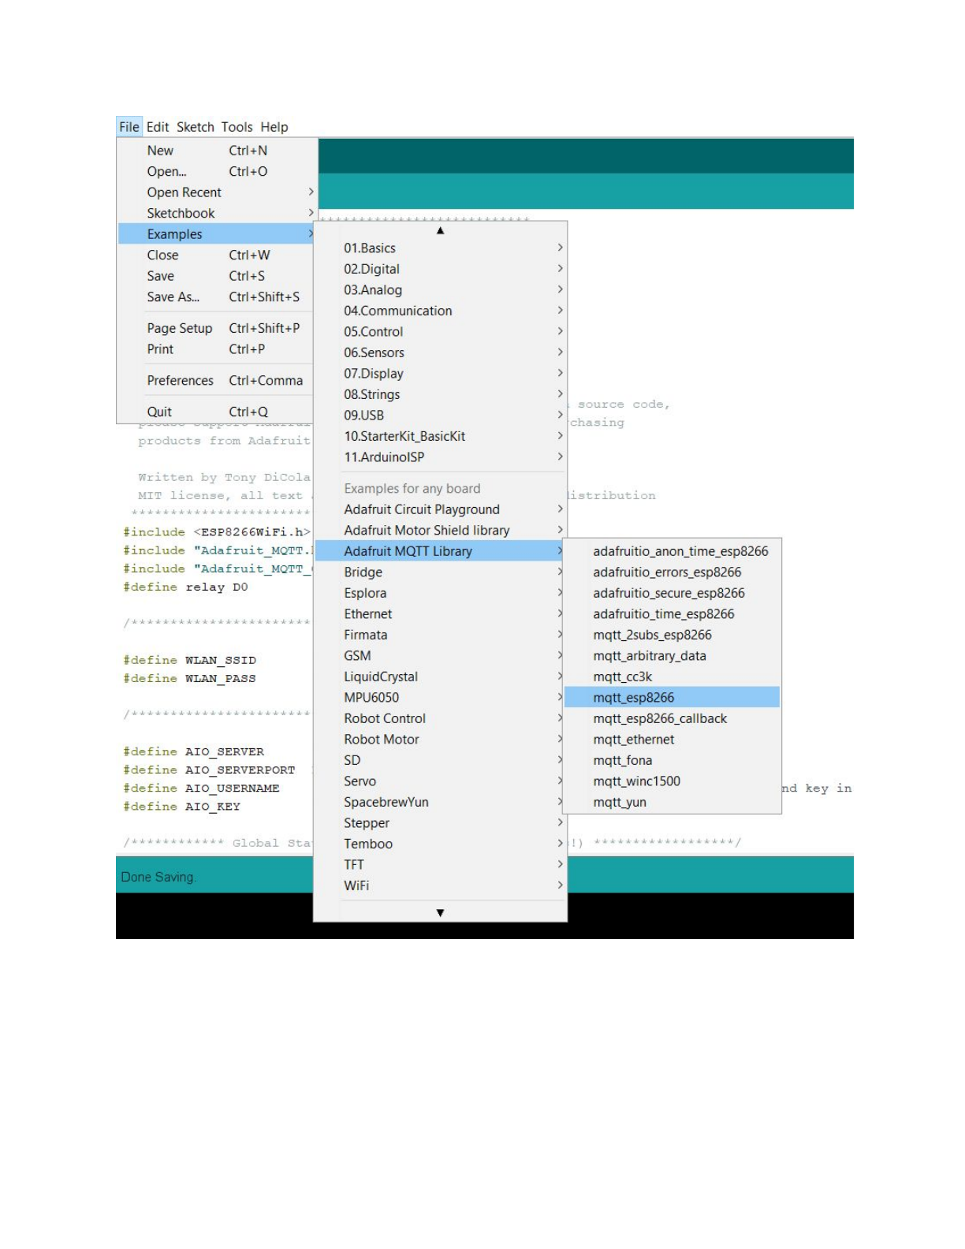Open adafruitio_secure_esp8266 example
This screenshot has height=1249, width=965.
[x=672, y=593]
